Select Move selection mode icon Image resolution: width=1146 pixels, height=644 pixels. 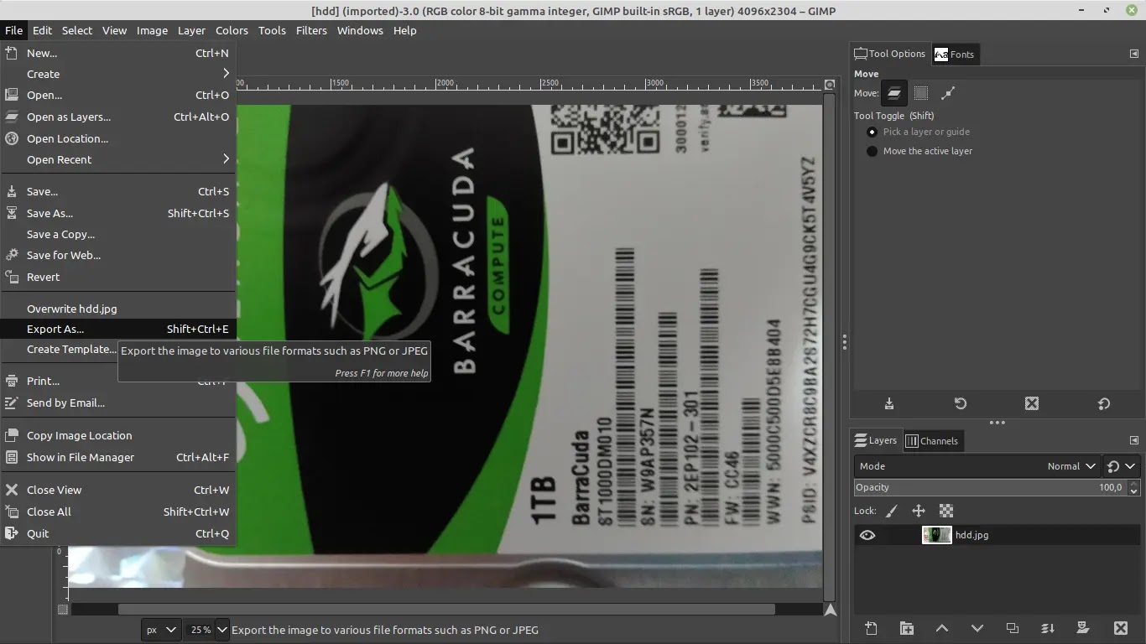click(921, 93)
